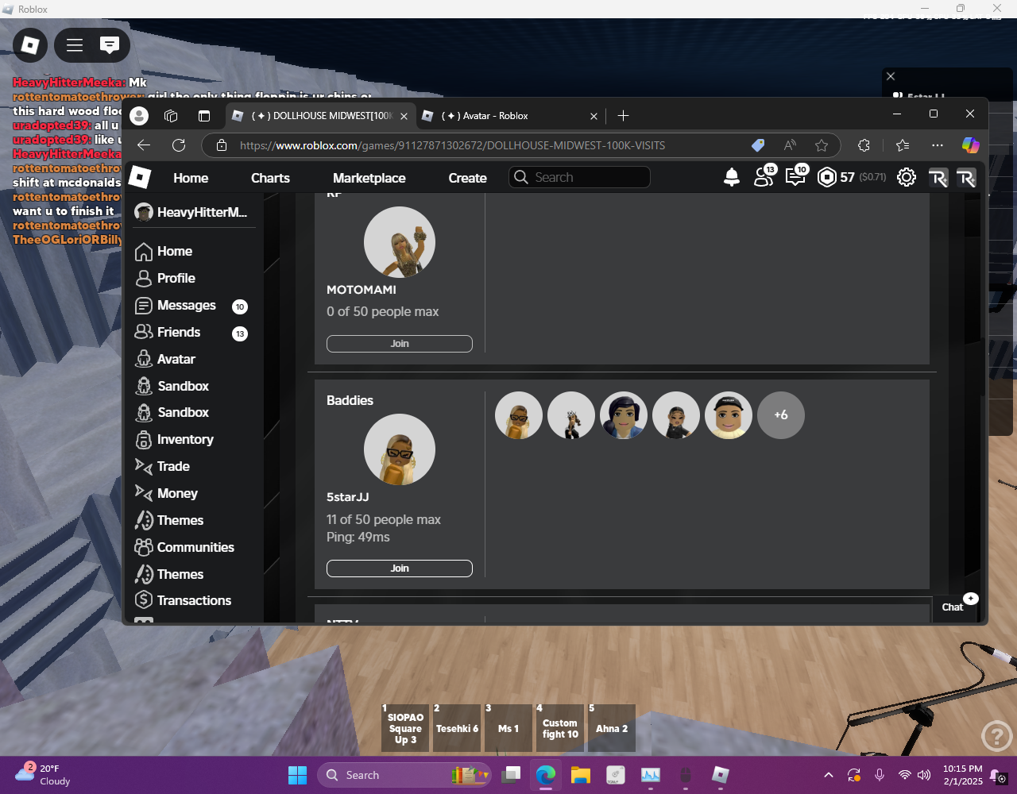Open File Explorer from taskbar
Screen dimensions: 1017x794
click(581, 775)
